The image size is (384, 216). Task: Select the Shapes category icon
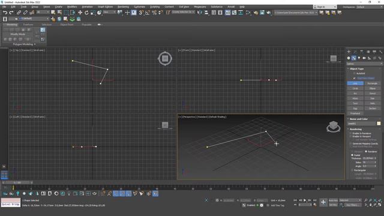(353, 58)
